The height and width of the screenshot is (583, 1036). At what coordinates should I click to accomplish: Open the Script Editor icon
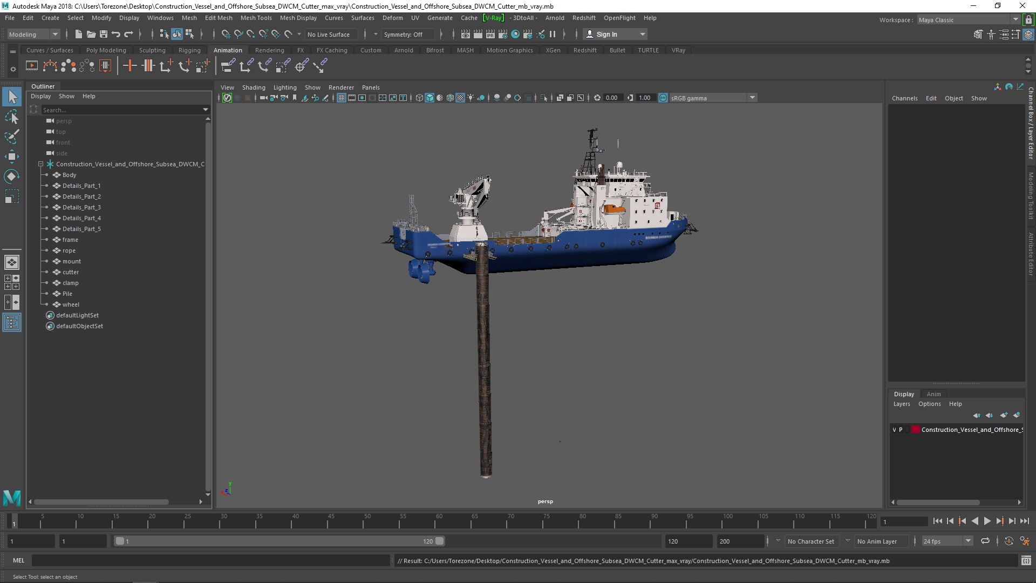pos(1026,561)
